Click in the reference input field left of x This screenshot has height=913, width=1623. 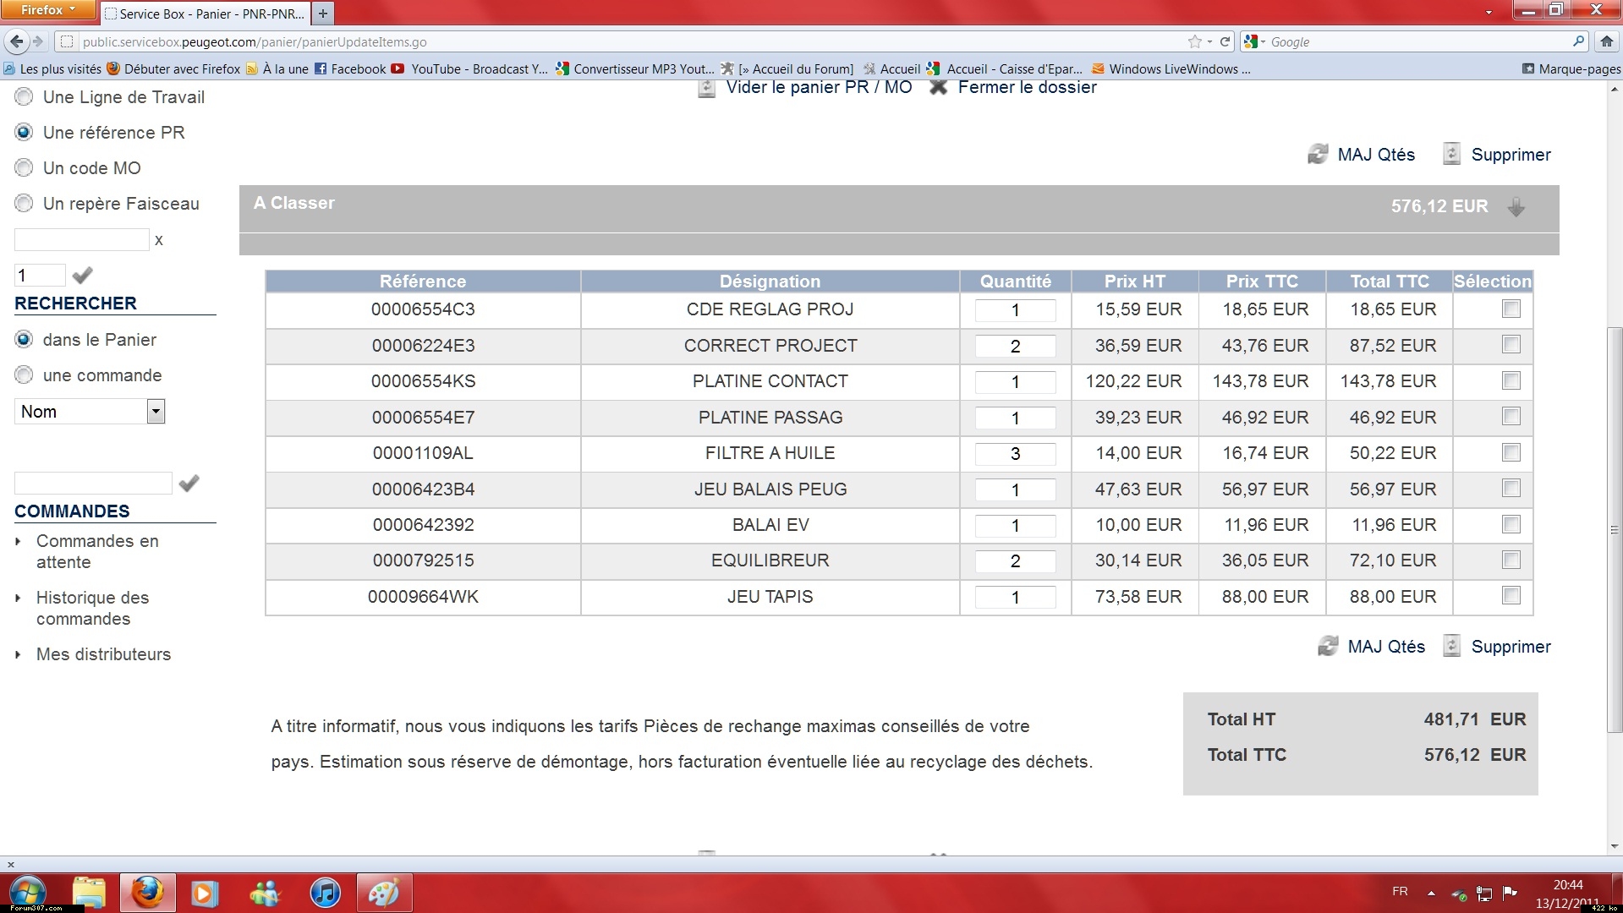pyautogui.click(x=82, y=240)
